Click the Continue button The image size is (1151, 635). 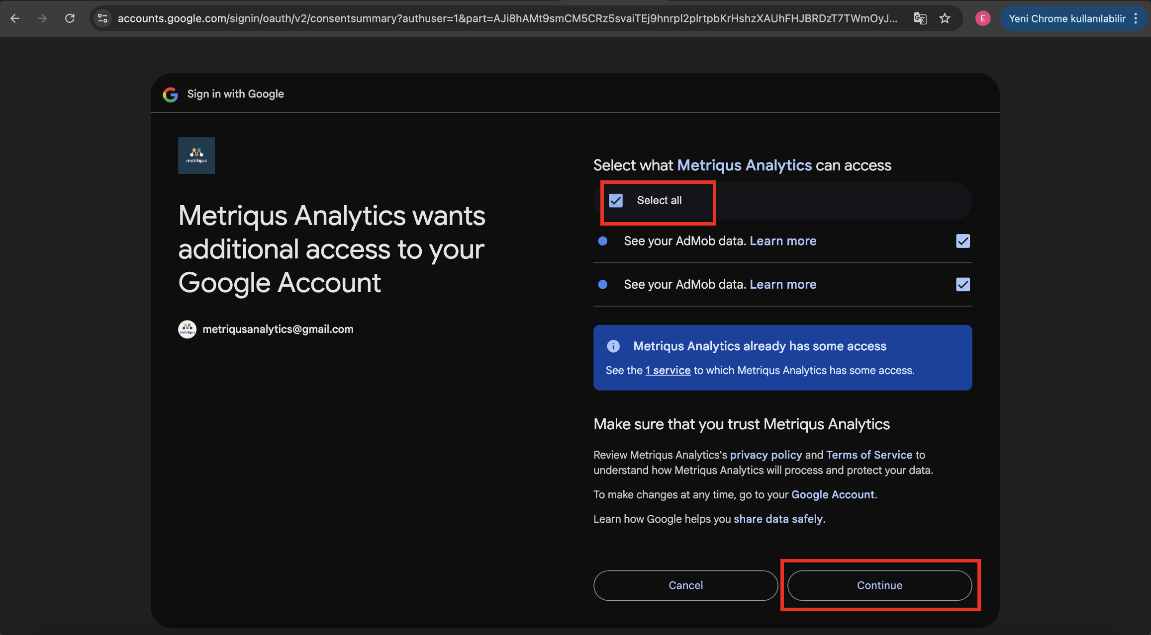click(x=879, y=585)
